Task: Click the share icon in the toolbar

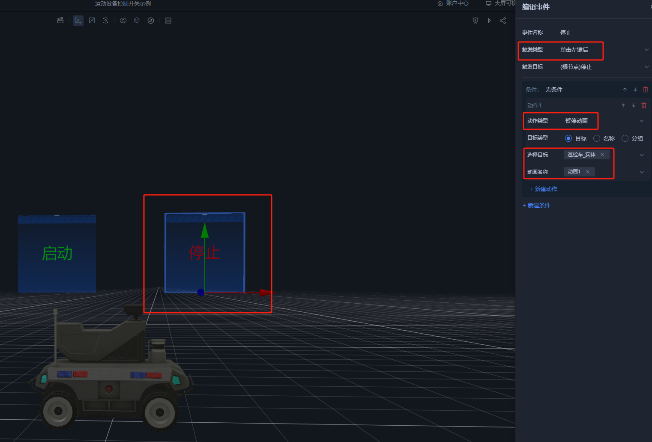Action: [x=503, y=21]
